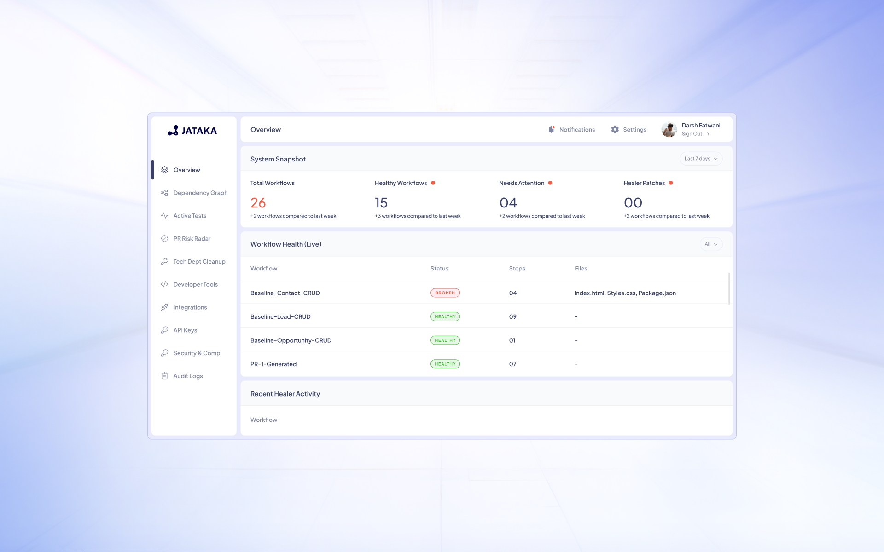Click the Security & Comp key icon

point(164,353)
